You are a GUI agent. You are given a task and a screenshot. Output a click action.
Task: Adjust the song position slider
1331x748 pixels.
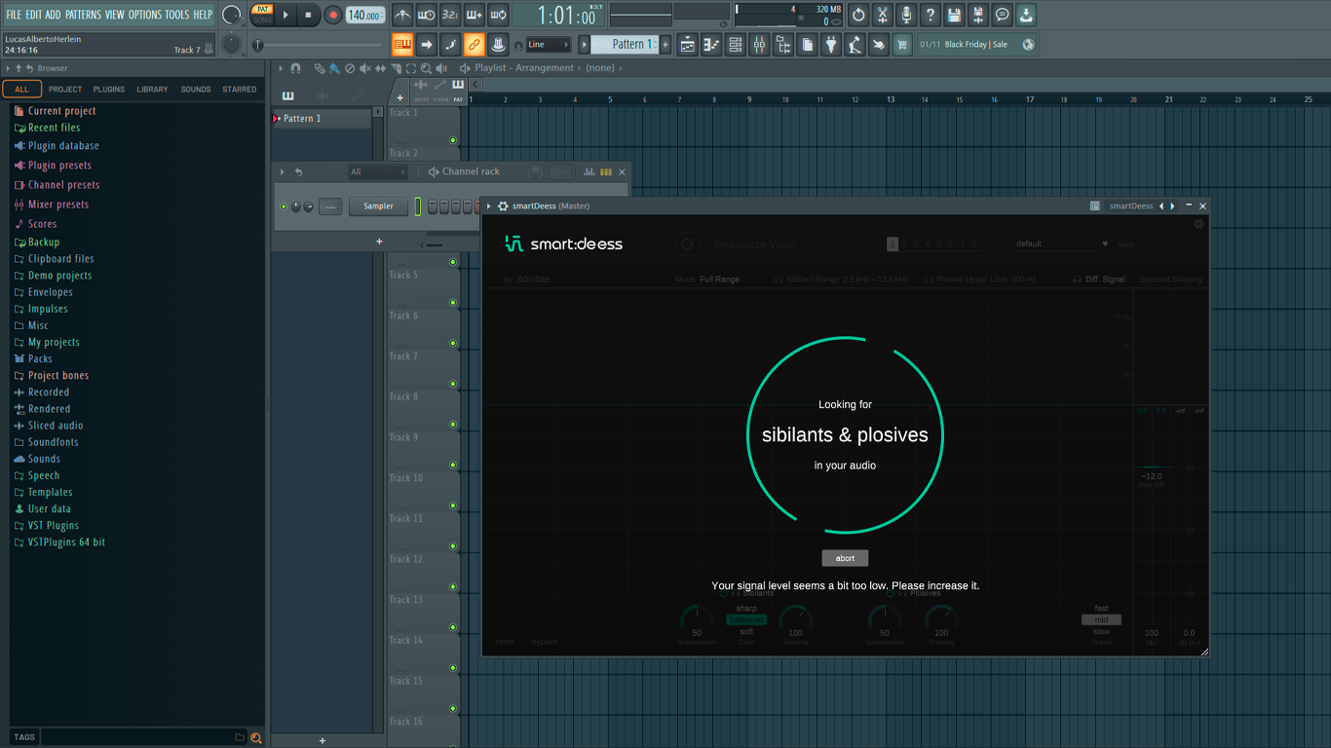[x=319, y=45]
